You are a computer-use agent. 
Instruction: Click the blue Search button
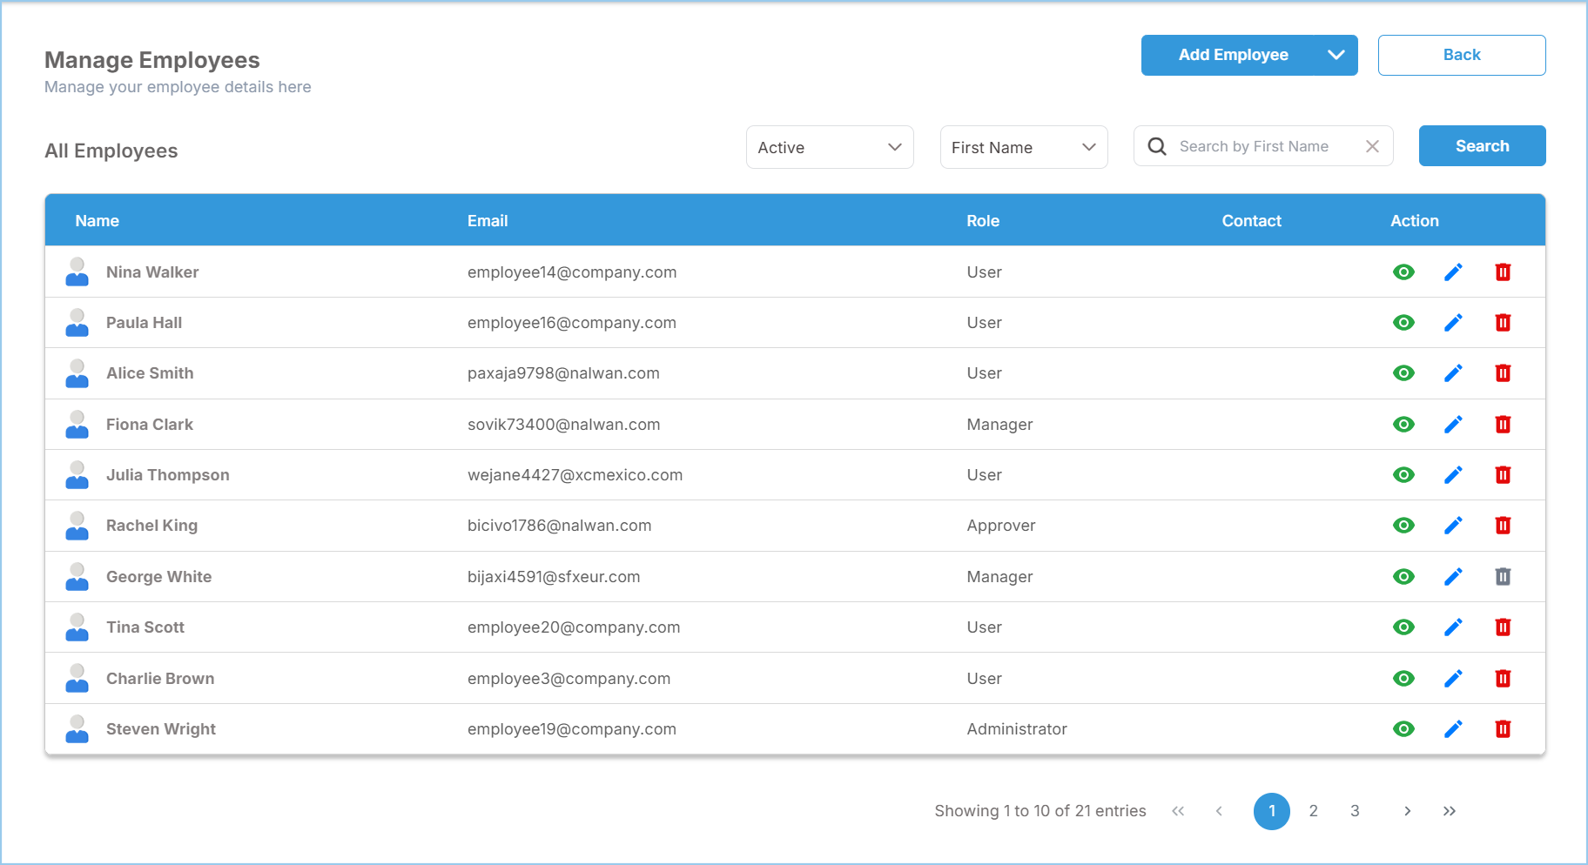pyautogui.click(x=1482, y=146)
